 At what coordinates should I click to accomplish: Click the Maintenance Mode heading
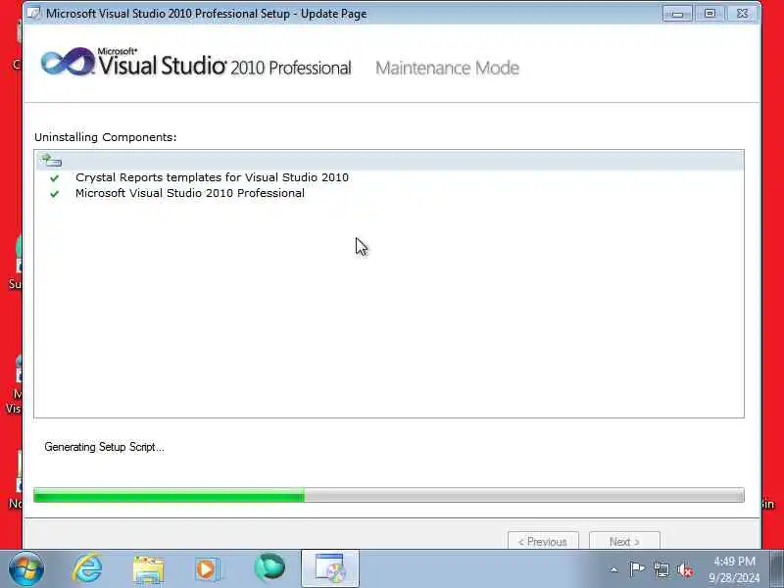click(x=447, y=68)
